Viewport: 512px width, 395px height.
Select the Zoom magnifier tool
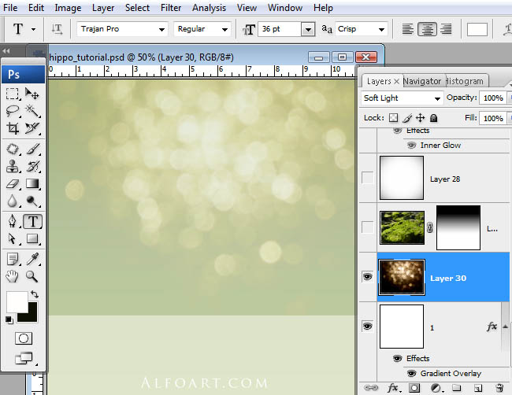[x=32, y=277]
